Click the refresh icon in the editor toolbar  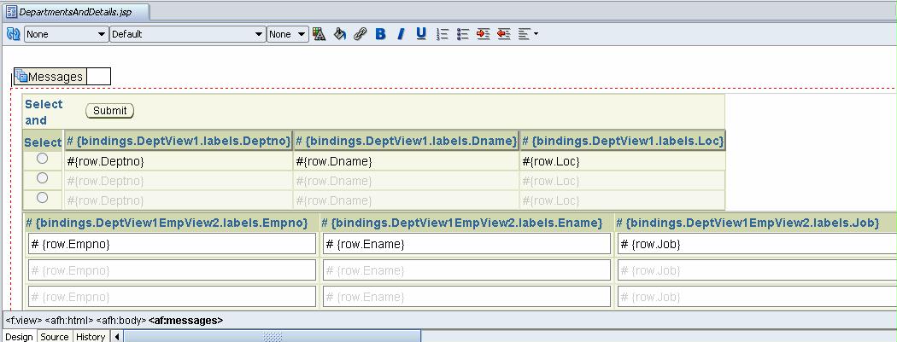[x=13, y=34]
